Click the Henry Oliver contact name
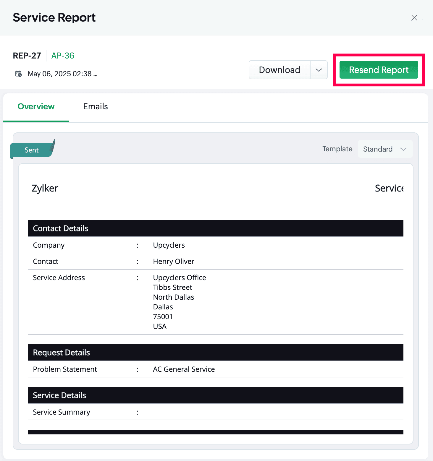Screen dimensions: 433x461 pyautogui.click(x=174, y=262)
